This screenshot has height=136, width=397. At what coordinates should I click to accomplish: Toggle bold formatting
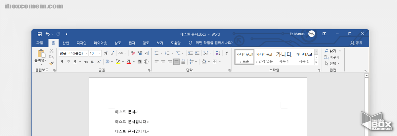click(62, 62)
